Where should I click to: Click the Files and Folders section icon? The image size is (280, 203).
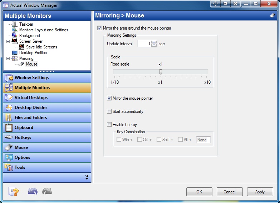(x=9, y=118)
